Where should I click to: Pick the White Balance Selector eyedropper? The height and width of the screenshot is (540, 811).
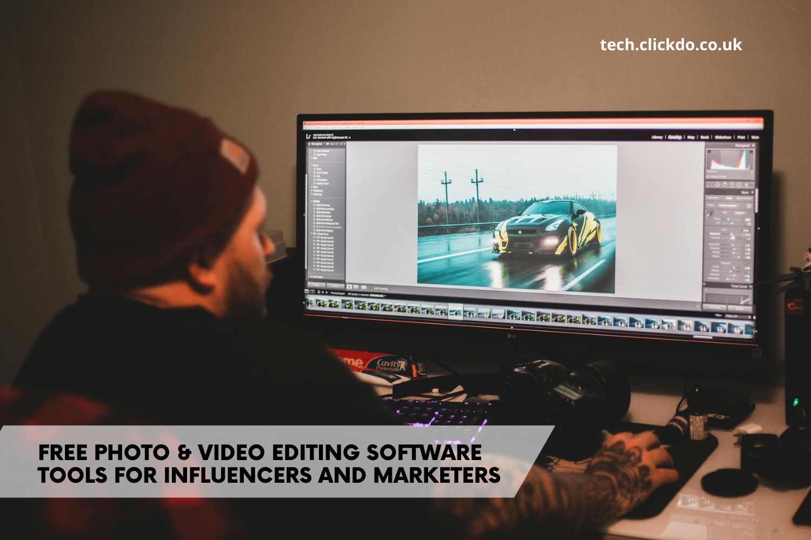point(710,214)
